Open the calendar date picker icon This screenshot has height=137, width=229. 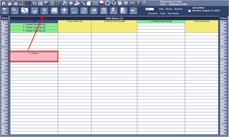tap(189, 11)
